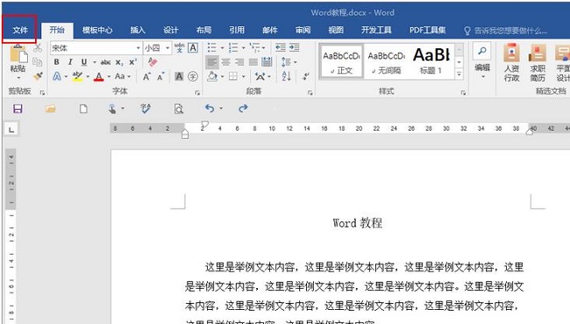
Task: Switch to the 插入 ribbon tab
Action: click(138, 30)
